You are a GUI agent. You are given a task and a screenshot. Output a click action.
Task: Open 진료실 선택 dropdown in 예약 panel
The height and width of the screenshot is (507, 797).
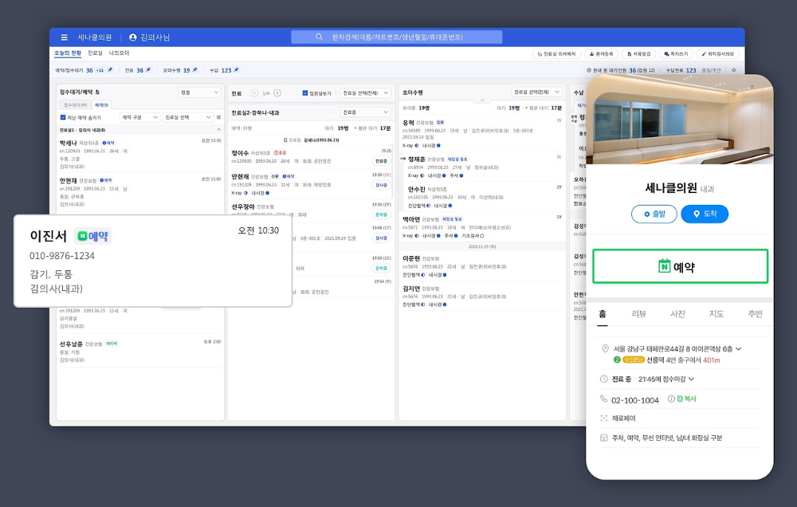(188, 117)
